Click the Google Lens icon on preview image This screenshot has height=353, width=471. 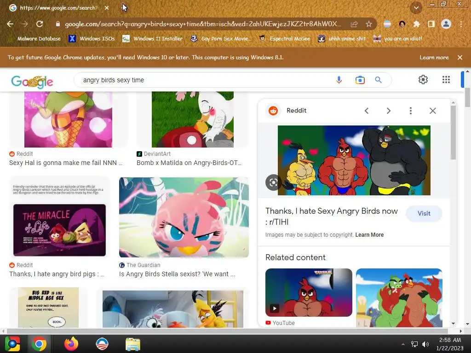pos(273,182)
